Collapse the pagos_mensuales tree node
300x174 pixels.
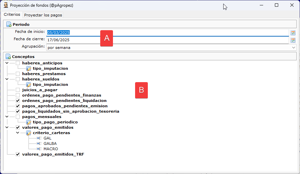(x=7, y=117)
